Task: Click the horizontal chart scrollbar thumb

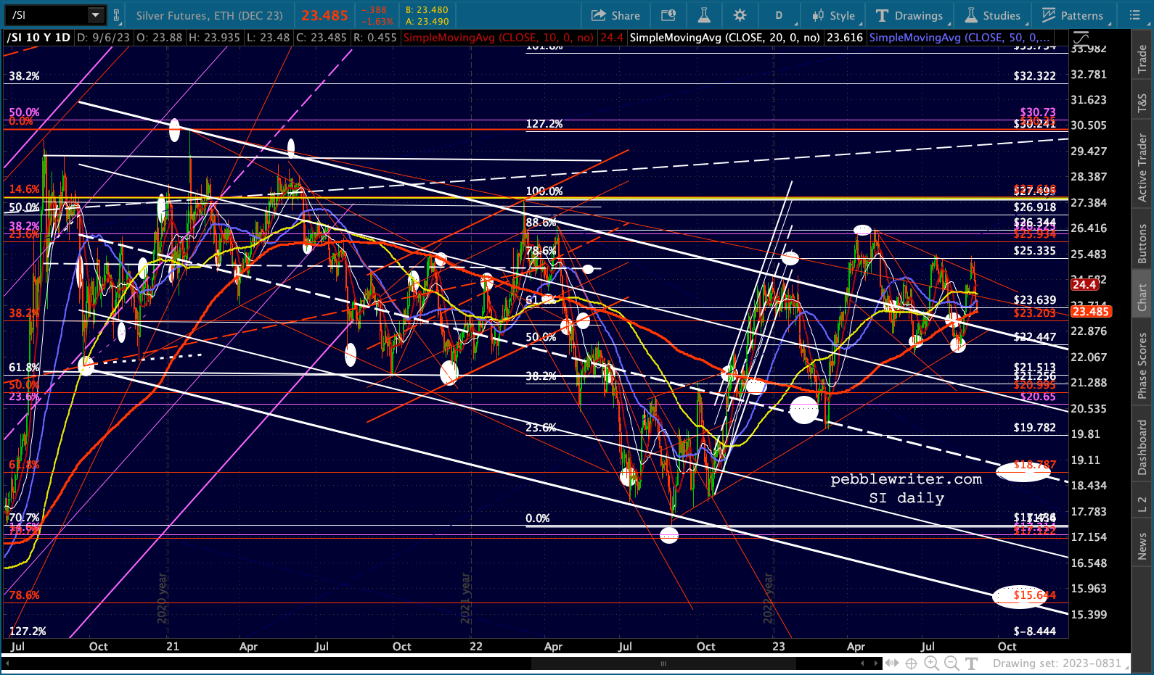Action: (663, 663)
